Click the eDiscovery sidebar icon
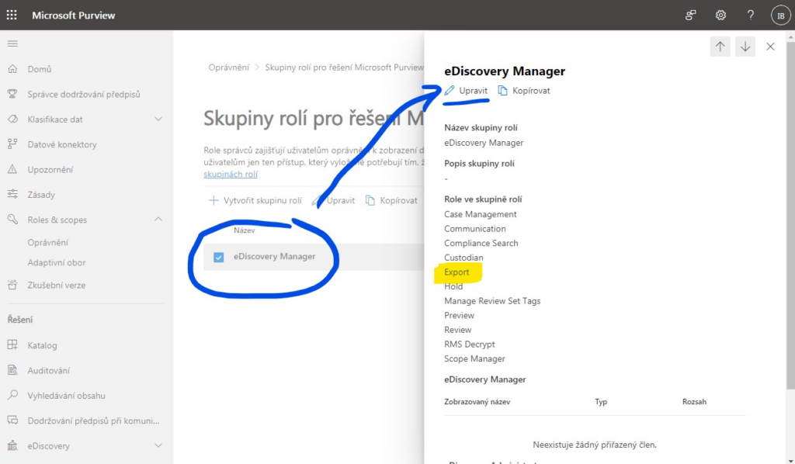This screenshot has width=795, height=464. 12,445
